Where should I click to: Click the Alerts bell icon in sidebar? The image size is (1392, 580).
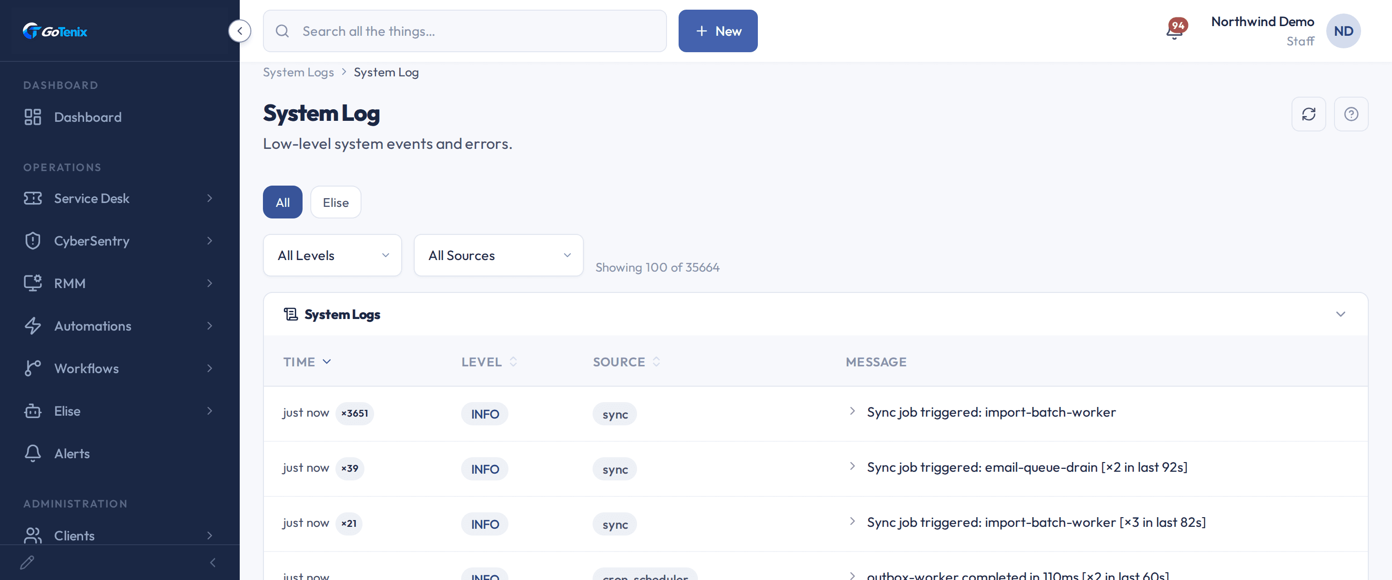pos(32,453)
